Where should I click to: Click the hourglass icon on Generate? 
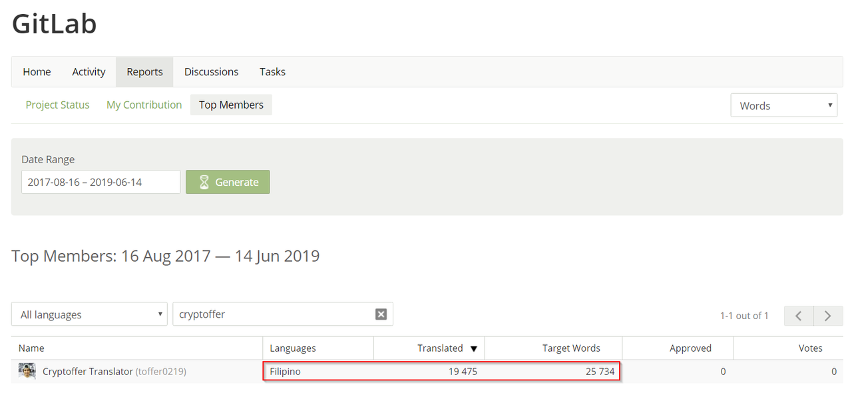pos(204,182)
